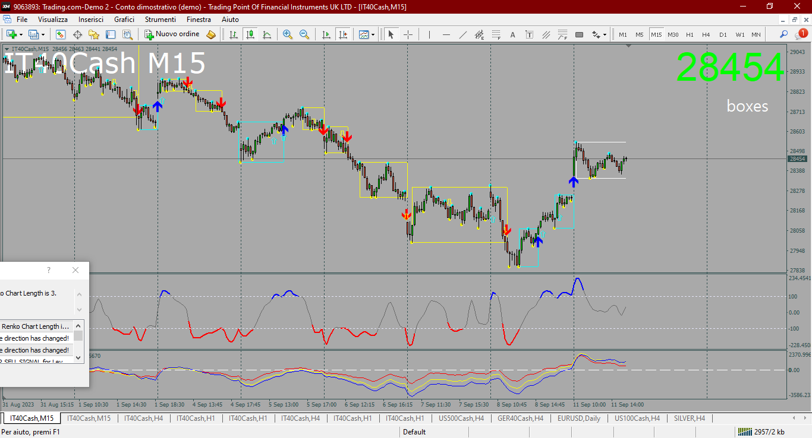Switch timeframe to M30

pos(673,34)
